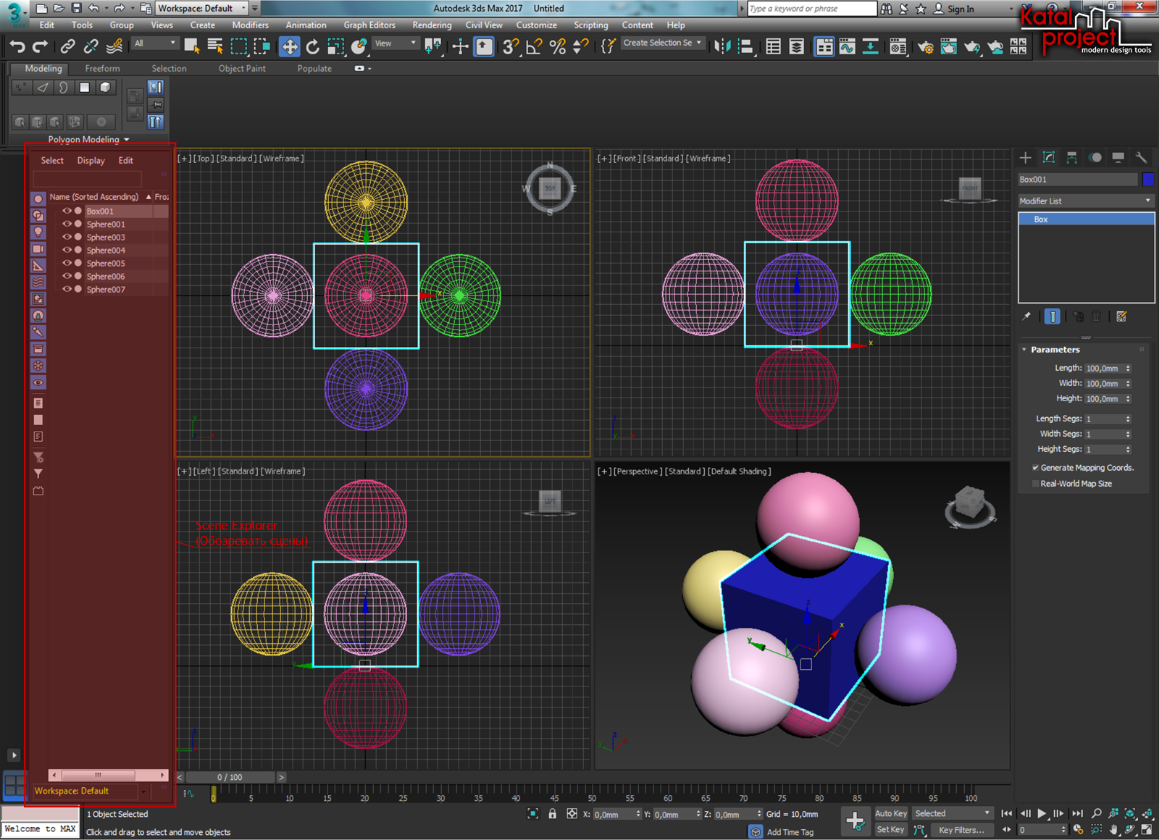
Task: Enable Real-World Map Size checkbox
Action: click(1035, 484)
